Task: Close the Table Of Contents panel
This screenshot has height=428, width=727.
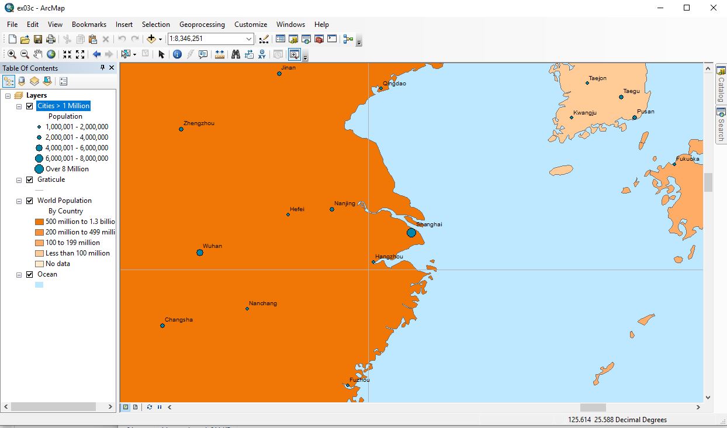Action: coord(112,68)
